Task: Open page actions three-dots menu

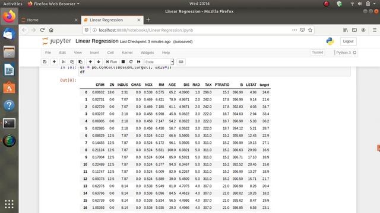Action: (x=294, y=30)
